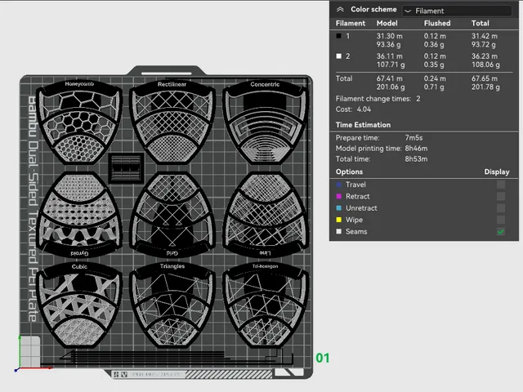Viewport: 523px width, 392px height.
Task: Click the total weight 201.78 g value
Action: (485, 87)
